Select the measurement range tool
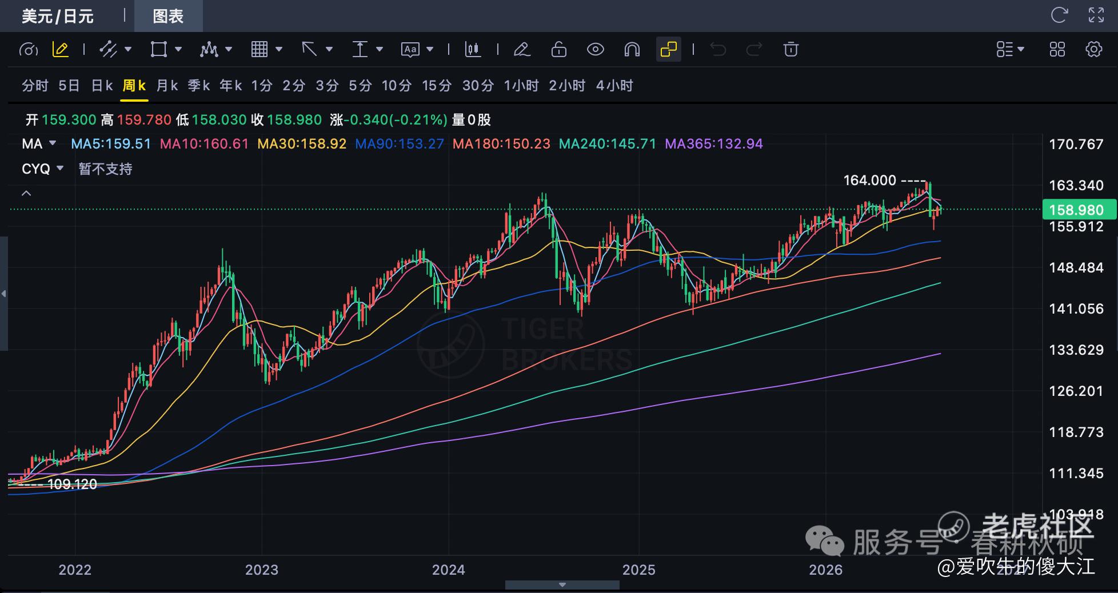The height and width of the screenshot is (593, 1118). tap(360, 50)
